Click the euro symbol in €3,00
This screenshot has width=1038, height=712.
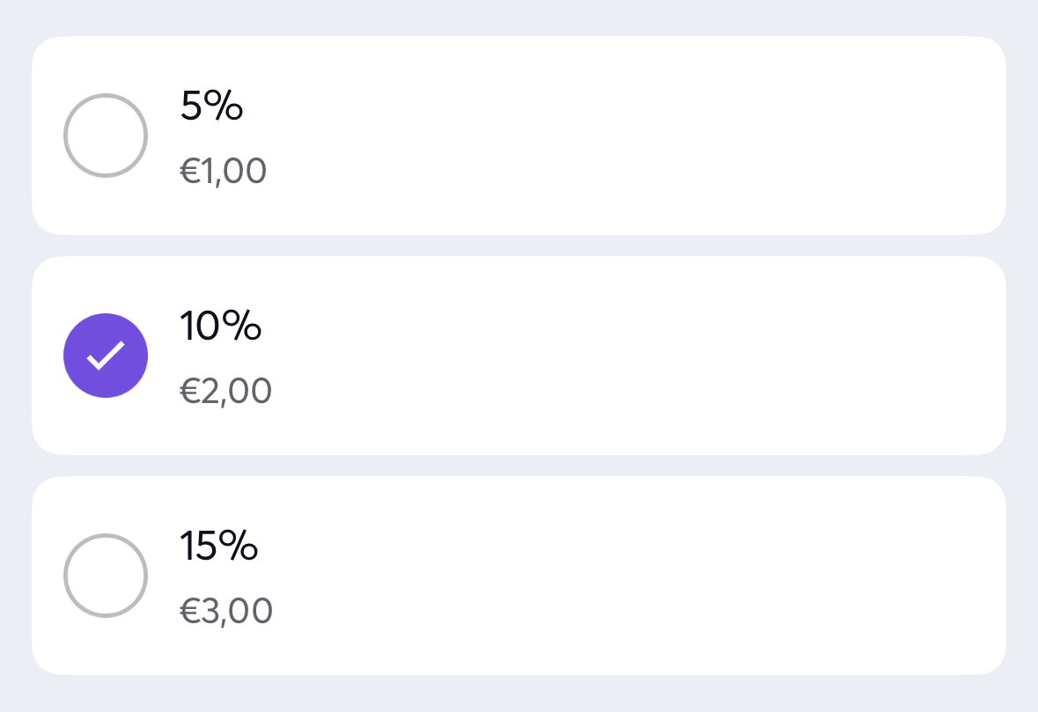(x=190, y=612)
